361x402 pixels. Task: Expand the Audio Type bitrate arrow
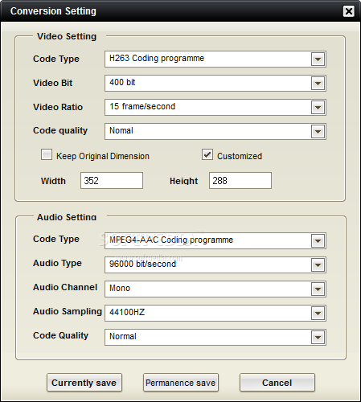[318, 265]
